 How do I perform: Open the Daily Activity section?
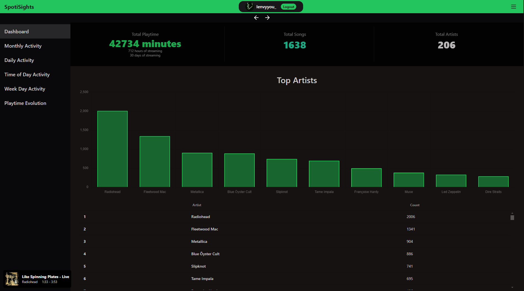[19, 60]
